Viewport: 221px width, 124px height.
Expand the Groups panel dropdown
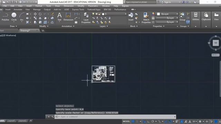184,26
